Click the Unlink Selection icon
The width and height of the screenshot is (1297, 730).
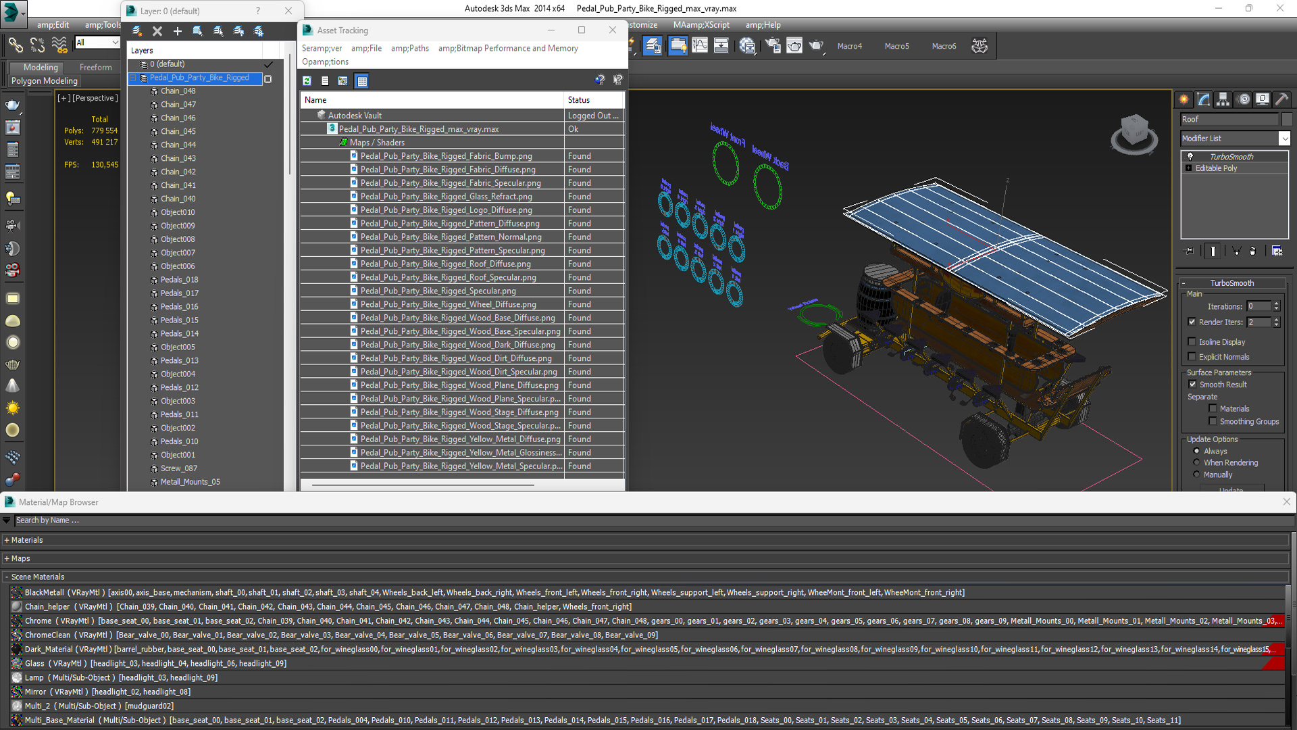click(38, 45)
